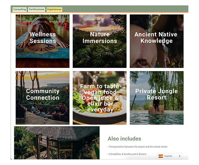
Task: Select the Experiences tab
Action: pyautogui.click(x=54, y=9)
